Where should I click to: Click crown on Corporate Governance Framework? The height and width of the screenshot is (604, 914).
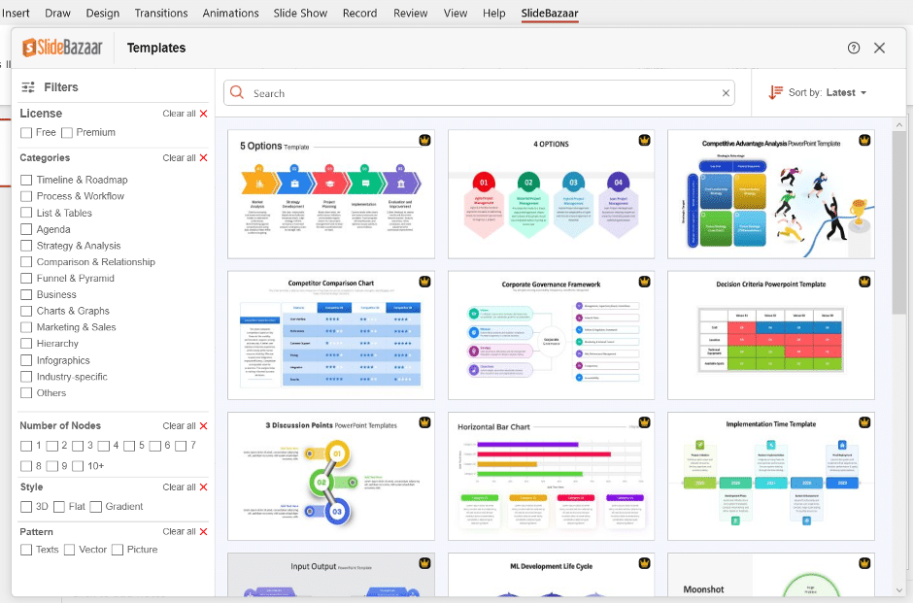tap(644, 282)
